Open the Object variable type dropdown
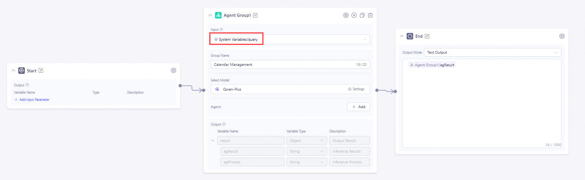The height and width of the screenshot is (180, 585). coord(306,140)
